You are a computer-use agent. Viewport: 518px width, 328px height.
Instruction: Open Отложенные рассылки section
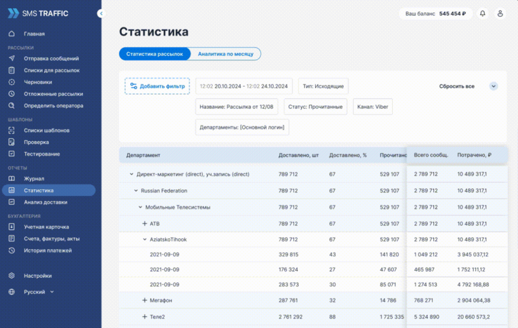(53, 94)
